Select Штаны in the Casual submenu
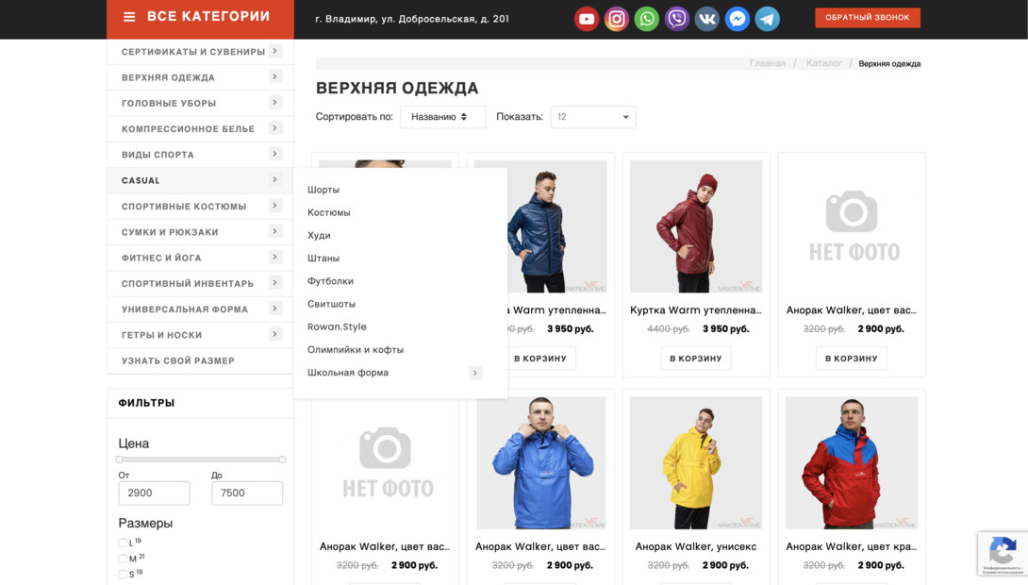 (323, 259)
